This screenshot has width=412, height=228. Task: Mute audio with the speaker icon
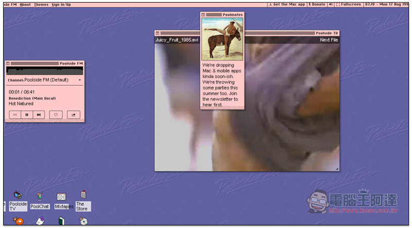click(331, 5)
